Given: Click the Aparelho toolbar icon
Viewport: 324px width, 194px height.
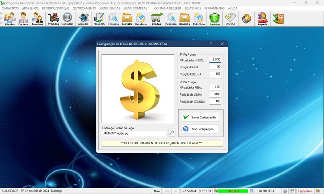Looking at the screenshot, I should pos(83,19).
